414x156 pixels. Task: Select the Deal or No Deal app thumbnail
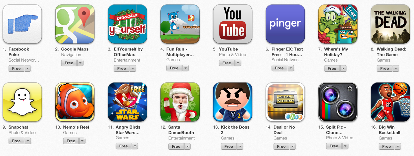pyautogui.click(x=285, y=102)
